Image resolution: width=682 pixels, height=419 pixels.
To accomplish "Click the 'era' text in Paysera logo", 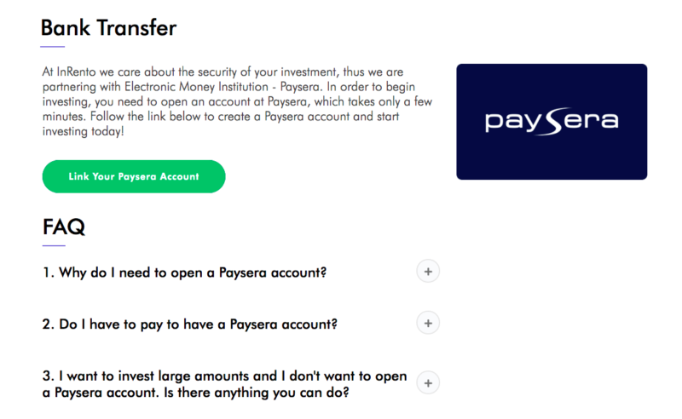I will point(592,120).
